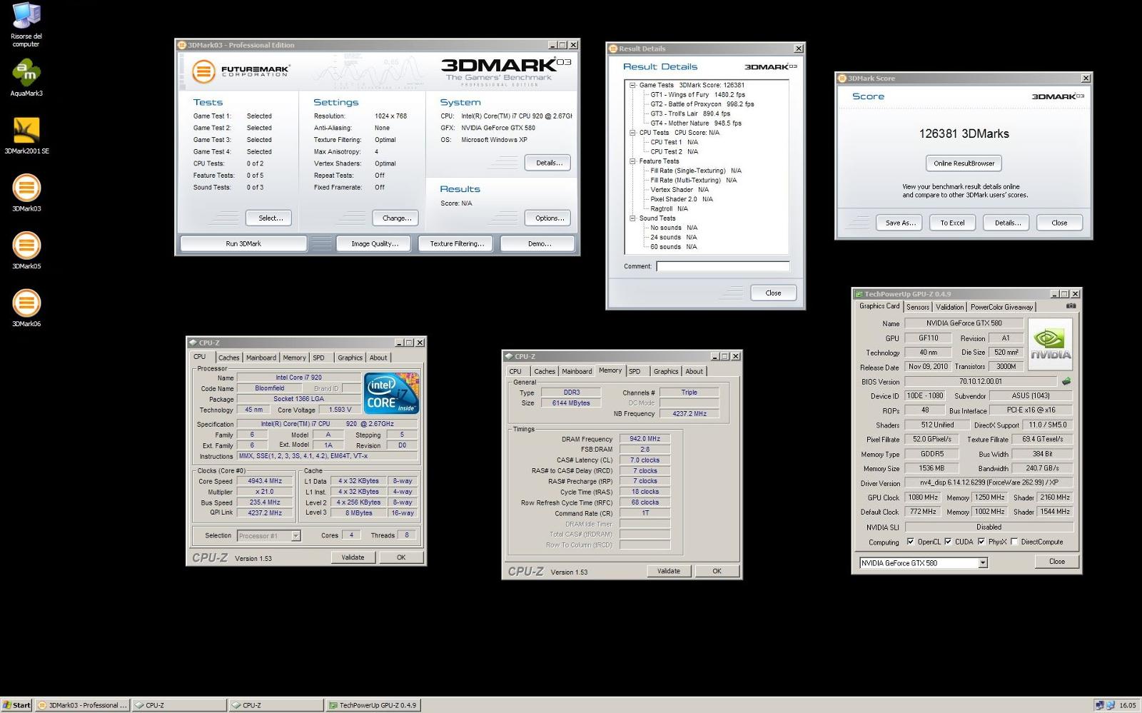Click the DRAM Frequency 942.0 MHz value

[x=645, y=439]
